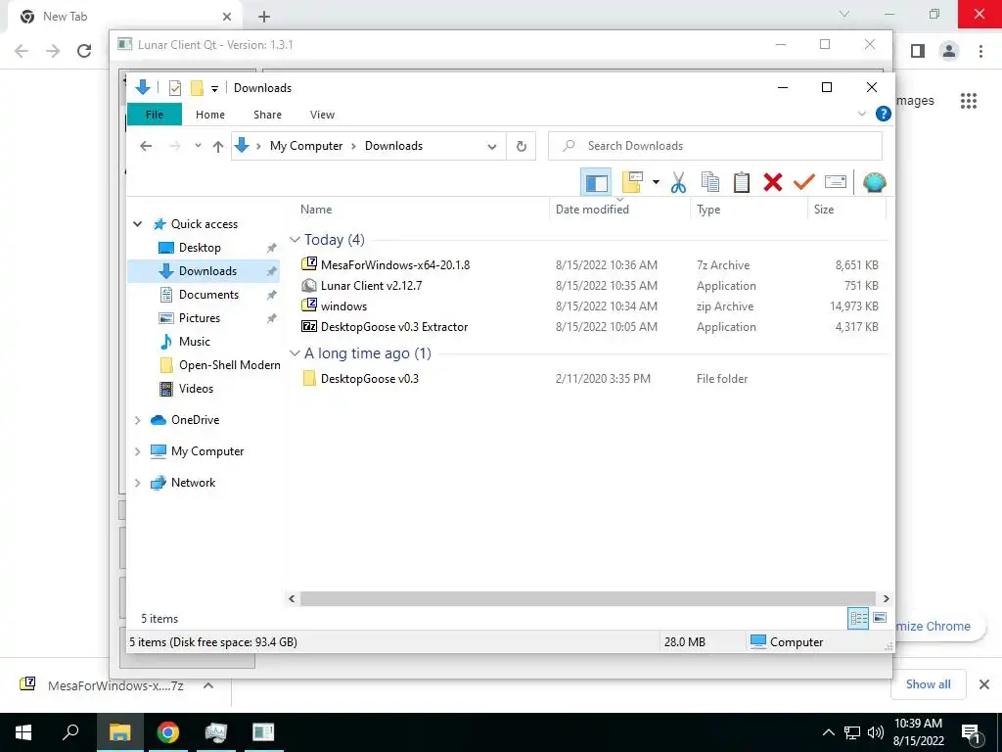
Task: Click the Rename toolbar icon
Action: click(x=836, y=182)
